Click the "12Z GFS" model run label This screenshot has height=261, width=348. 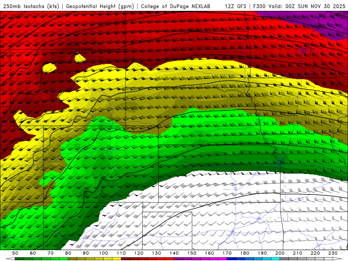235,7
